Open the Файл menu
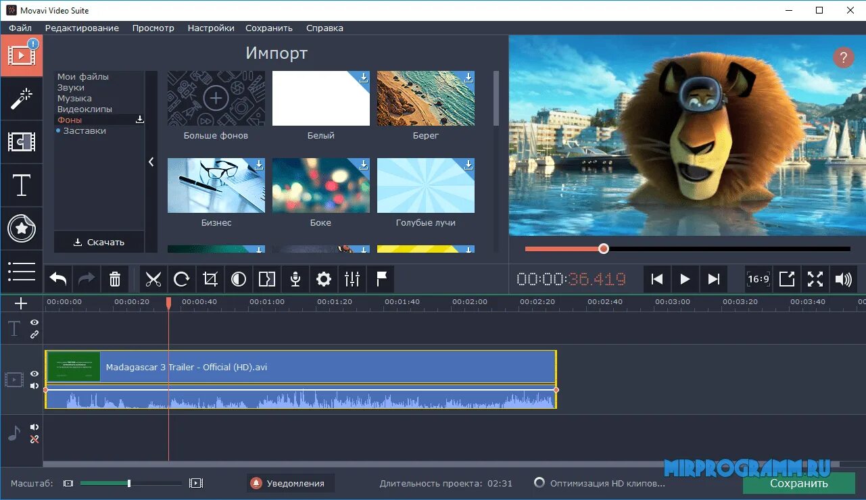The width and height of the screenshot is (866, 500). tap(20, 28)
